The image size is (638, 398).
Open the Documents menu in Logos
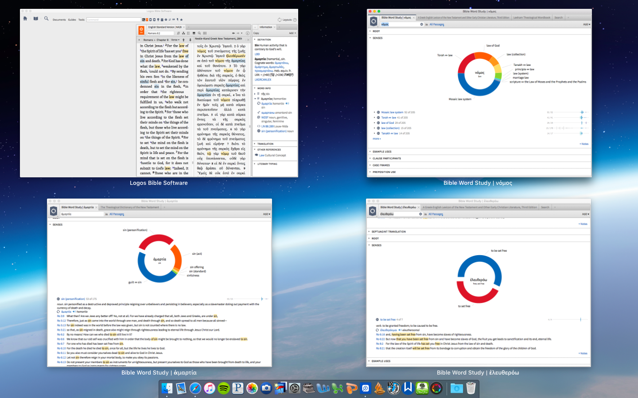click(59, 19)
